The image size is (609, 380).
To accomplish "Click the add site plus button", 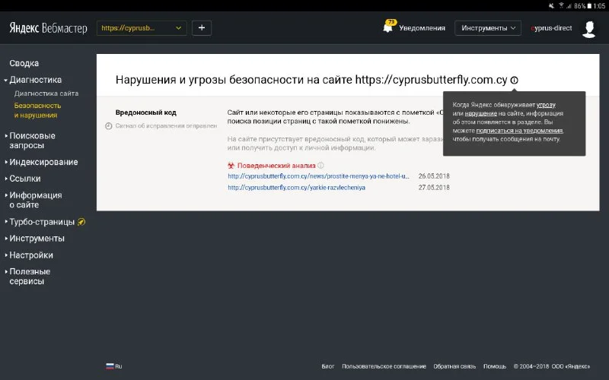I will [202, 28].
